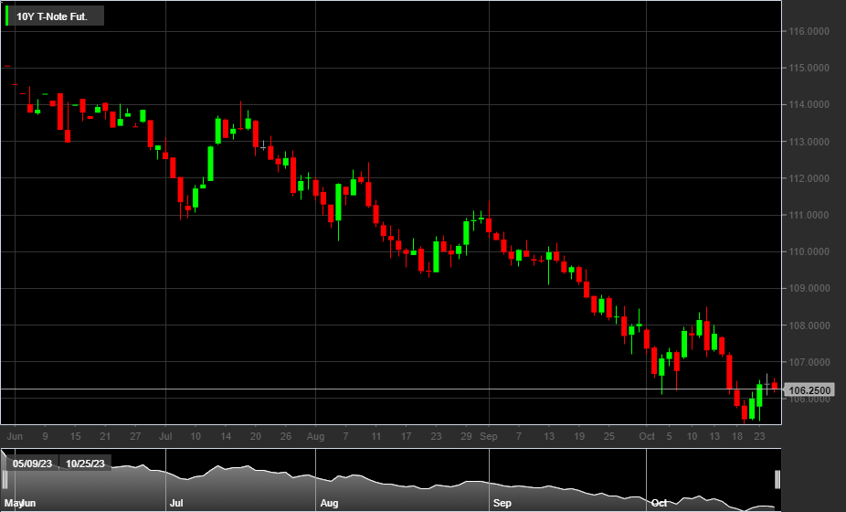Click the green series marker beside 10Y T-Note Fut.

coord(7,16)
